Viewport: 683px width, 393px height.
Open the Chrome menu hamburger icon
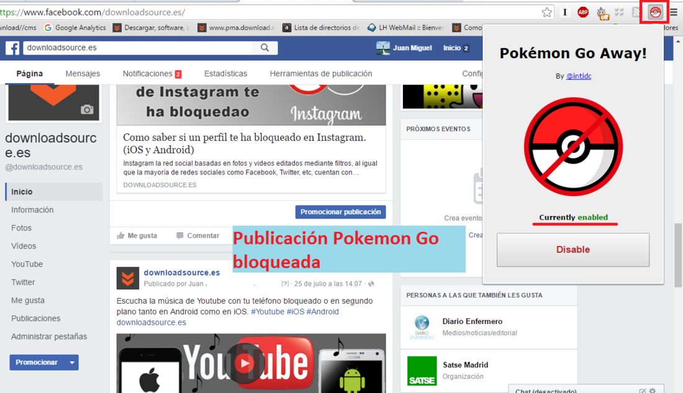674,12
